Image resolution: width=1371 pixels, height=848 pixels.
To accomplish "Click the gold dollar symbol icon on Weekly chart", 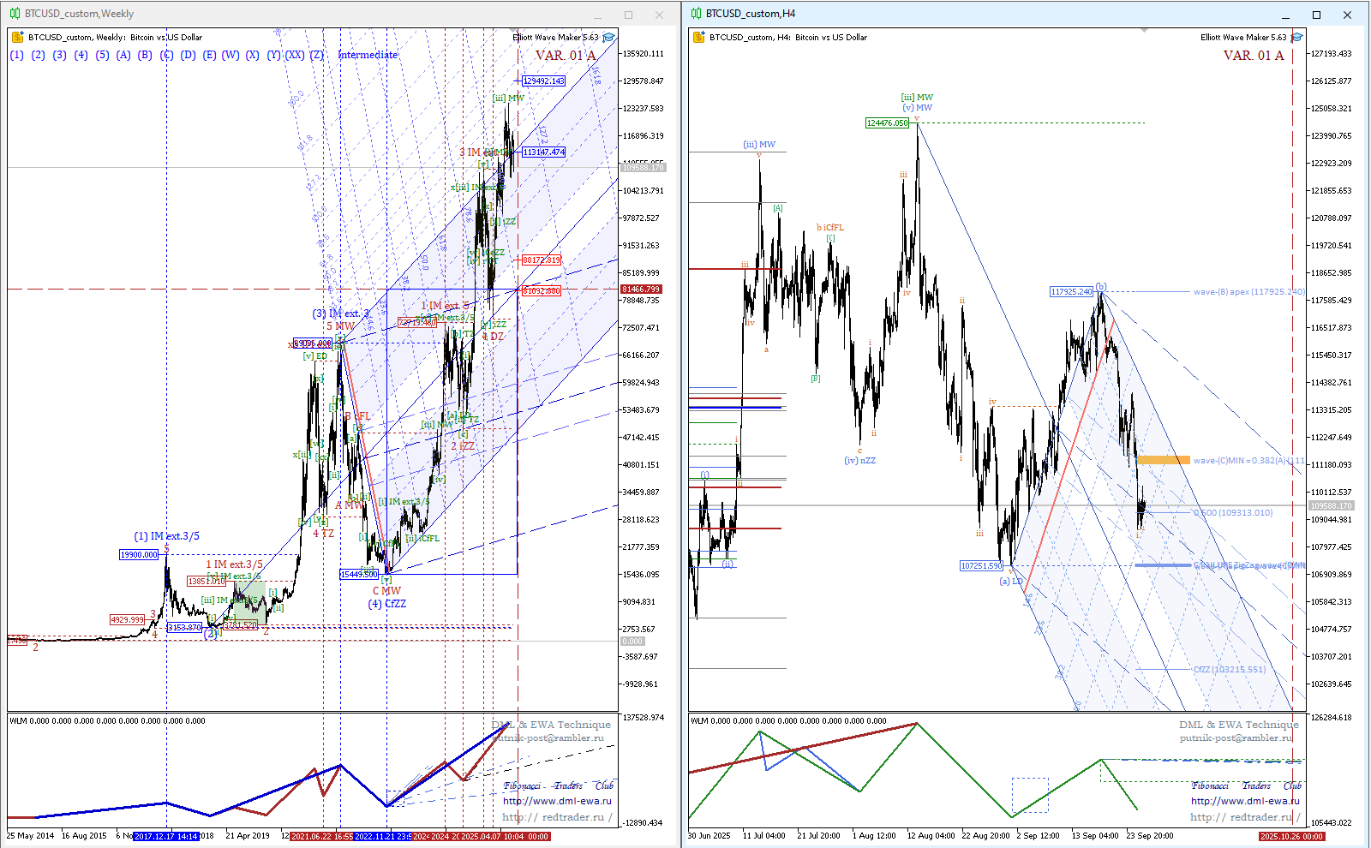I will (x=17, y=38).
